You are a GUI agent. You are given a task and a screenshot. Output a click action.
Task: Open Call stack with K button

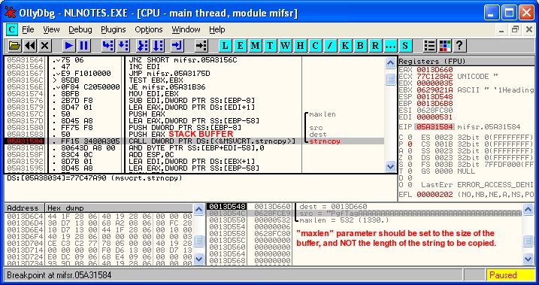pos(345,45)
